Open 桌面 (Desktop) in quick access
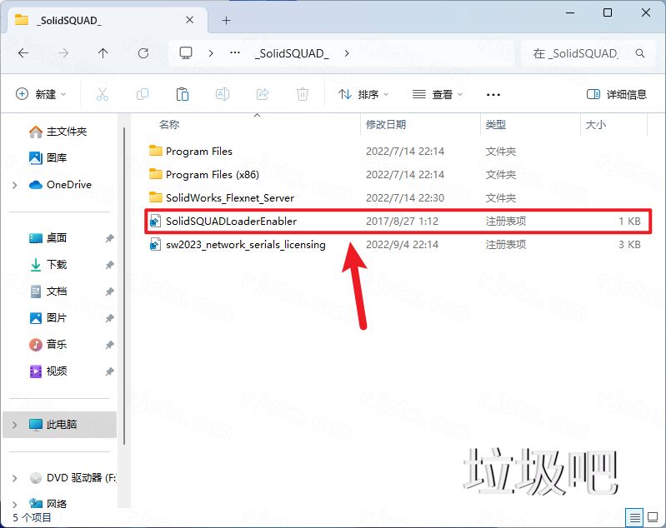 click(48, 238)
